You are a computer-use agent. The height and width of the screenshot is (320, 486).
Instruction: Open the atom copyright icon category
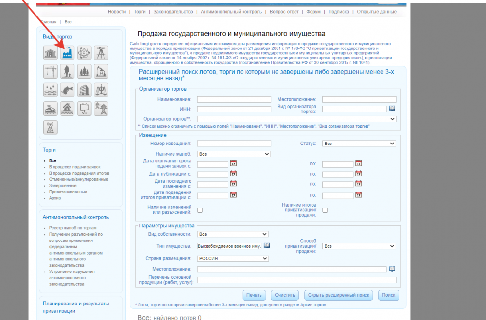(84, 53)
